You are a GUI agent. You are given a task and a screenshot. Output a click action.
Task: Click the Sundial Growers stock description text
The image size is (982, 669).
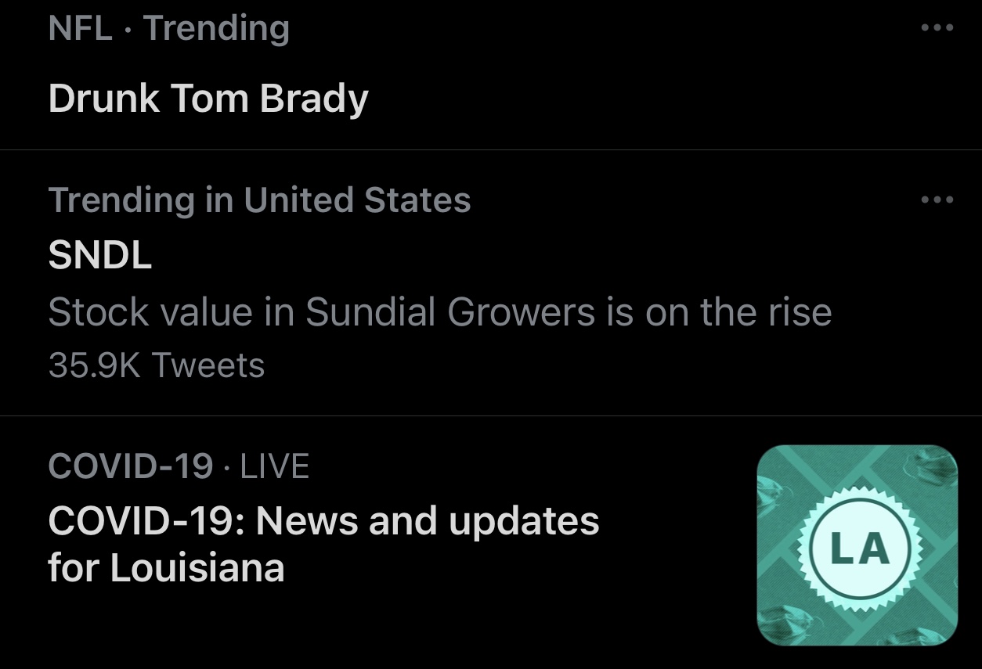[x=439, y=312]
